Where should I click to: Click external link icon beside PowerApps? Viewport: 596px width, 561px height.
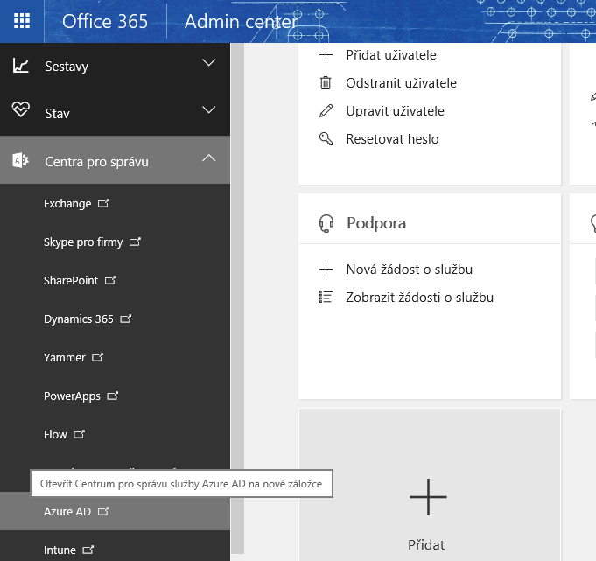(113, 396)
